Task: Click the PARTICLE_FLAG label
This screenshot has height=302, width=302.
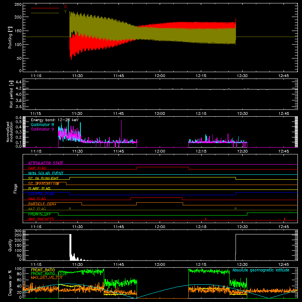Action: tap(42, 204)
